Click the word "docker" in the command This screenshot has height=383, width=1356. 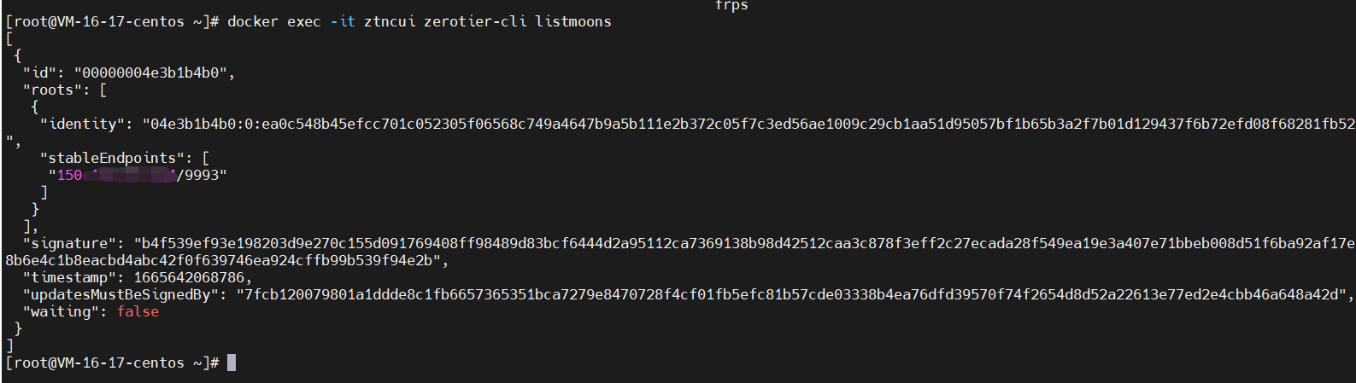point(252,22)
